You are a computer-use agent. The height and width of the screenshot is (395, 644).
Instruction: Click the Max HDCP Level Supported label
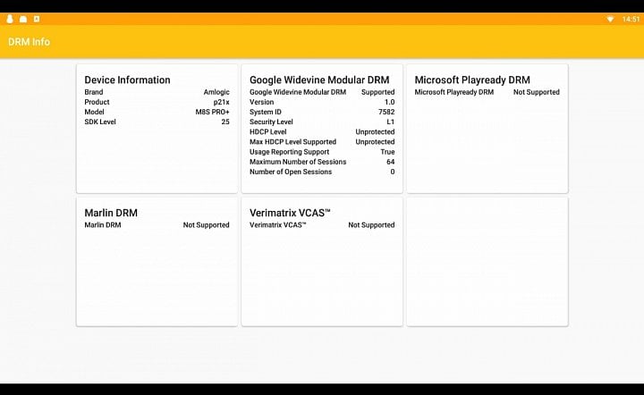292,142
